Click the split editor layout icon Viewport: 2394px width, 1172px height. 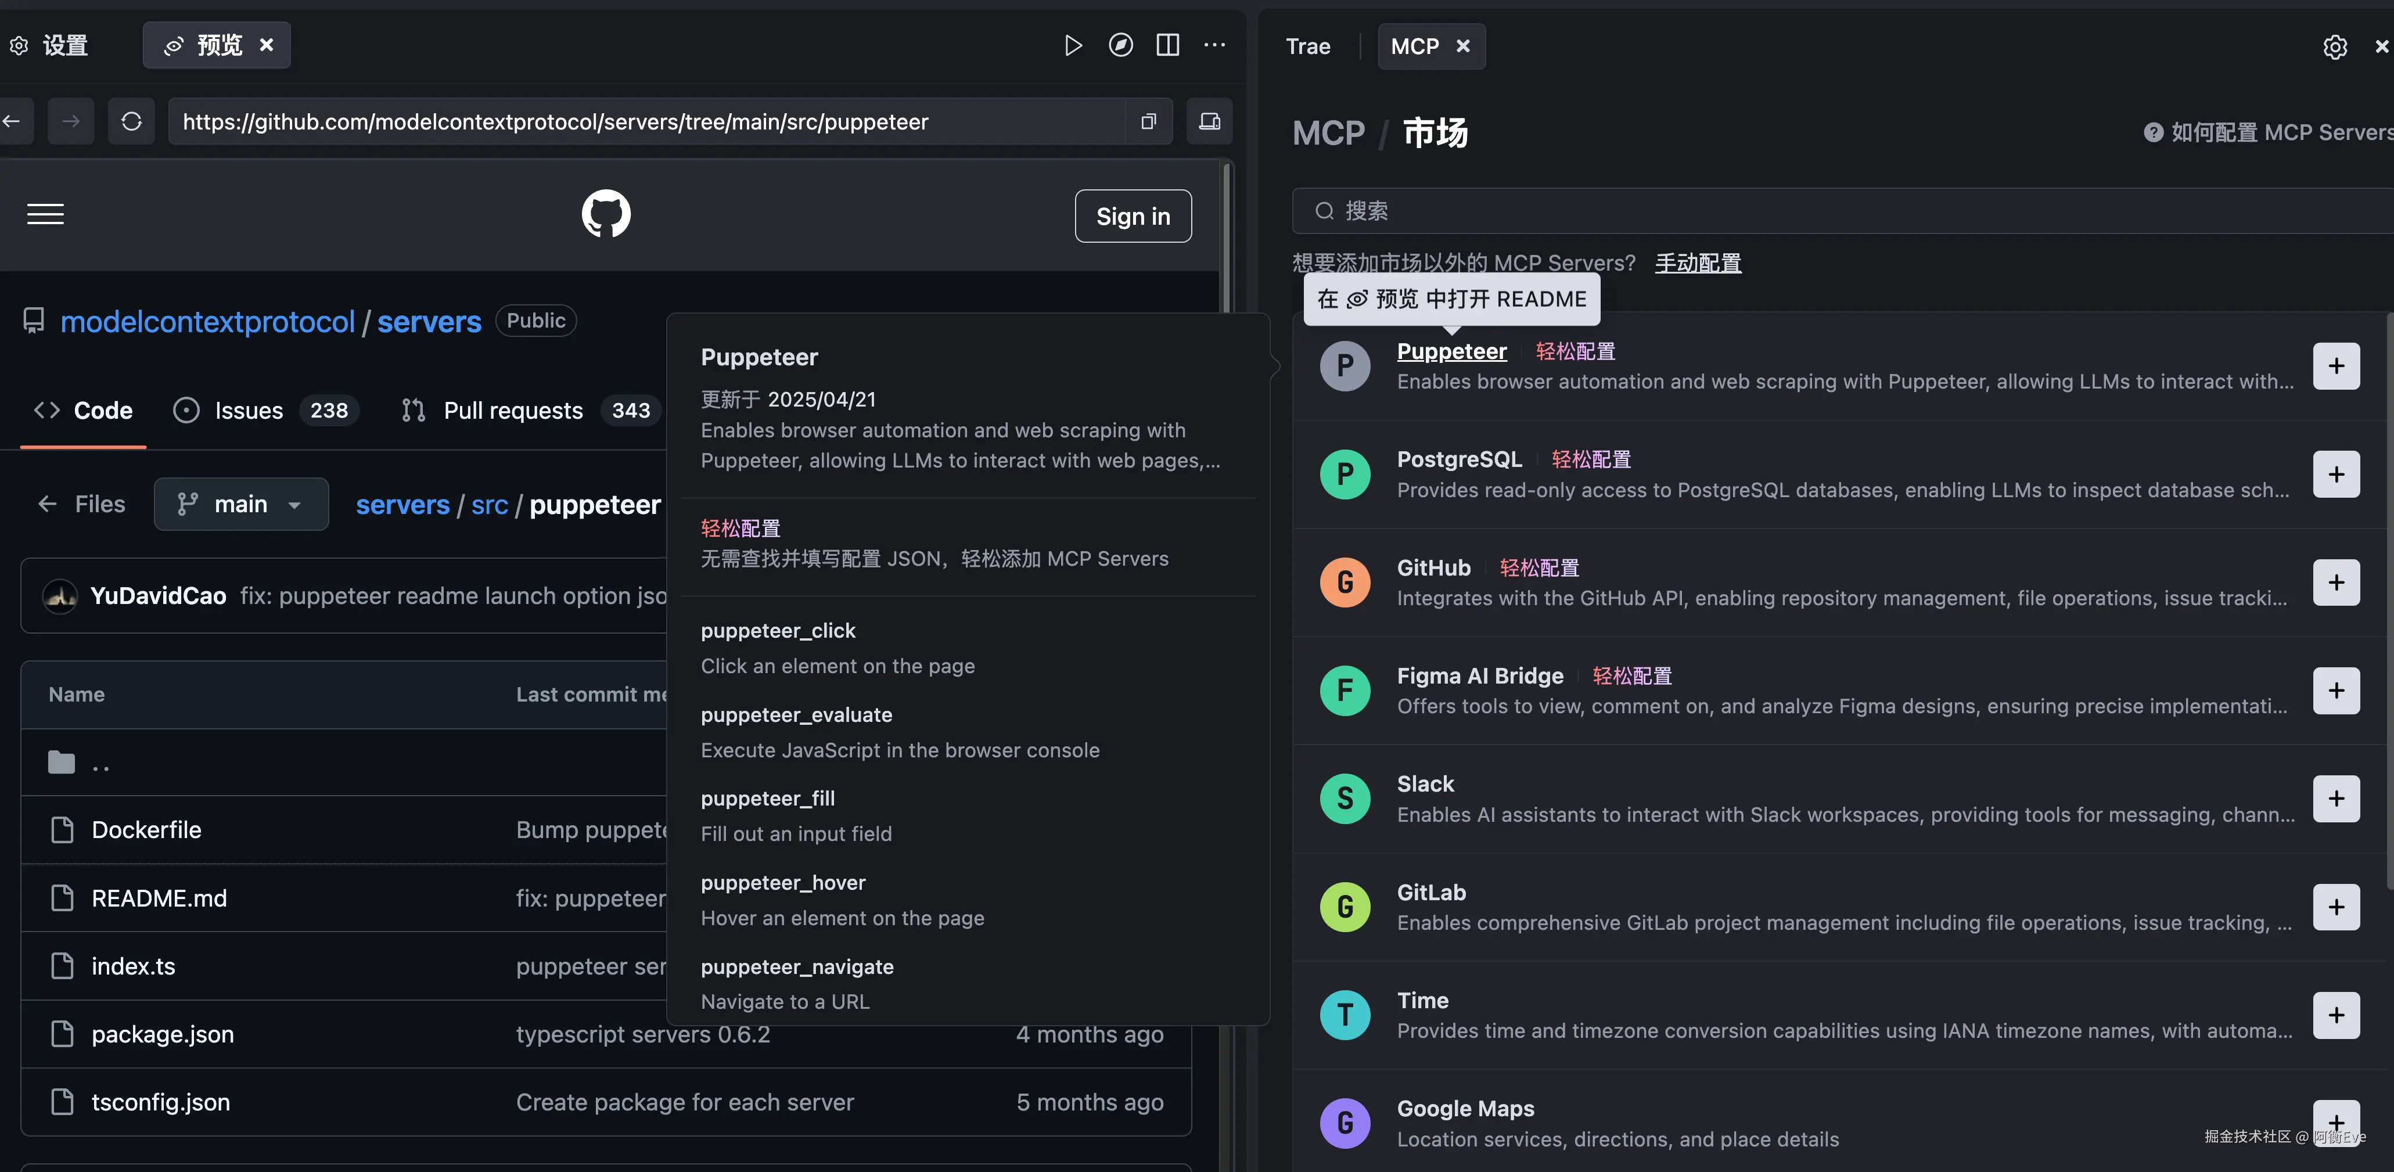click(1167, 45)
